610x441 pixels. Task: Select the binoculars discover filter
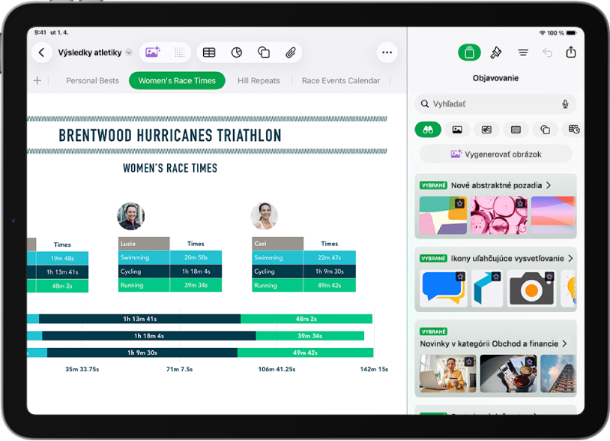point(428,130)
